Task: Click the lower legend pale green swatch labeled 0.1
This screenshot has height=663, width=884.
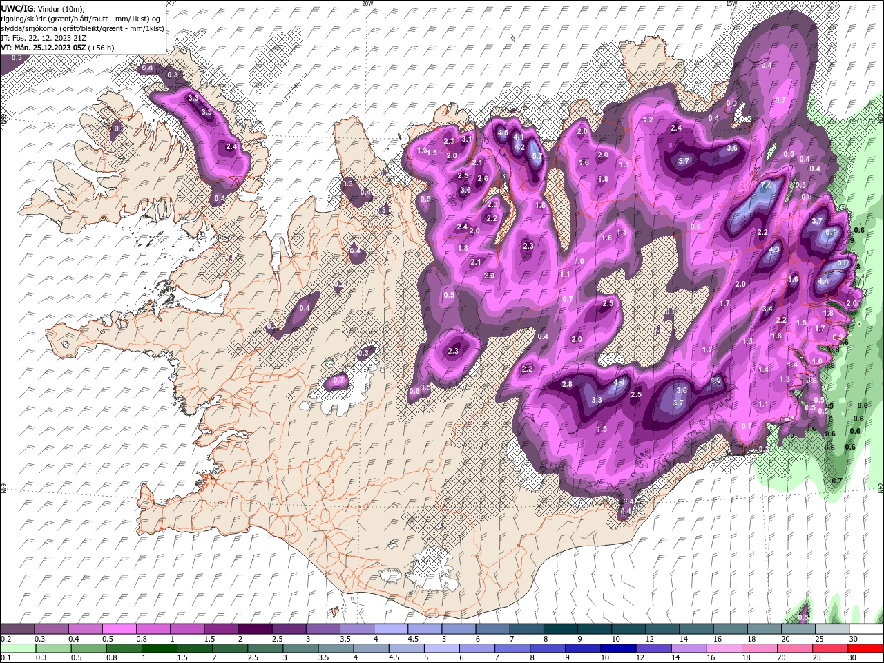Action: (x=17, y=648)
